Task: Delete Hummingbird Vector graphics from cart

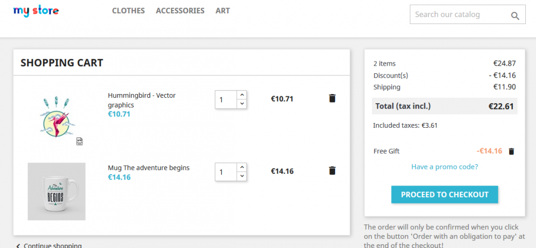Action: click(x=332, y=98)
